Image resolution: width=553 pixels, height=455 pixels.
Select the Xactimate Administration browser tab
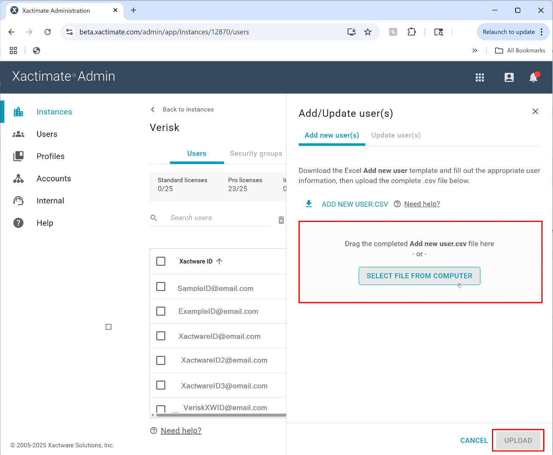click(65, 11)
